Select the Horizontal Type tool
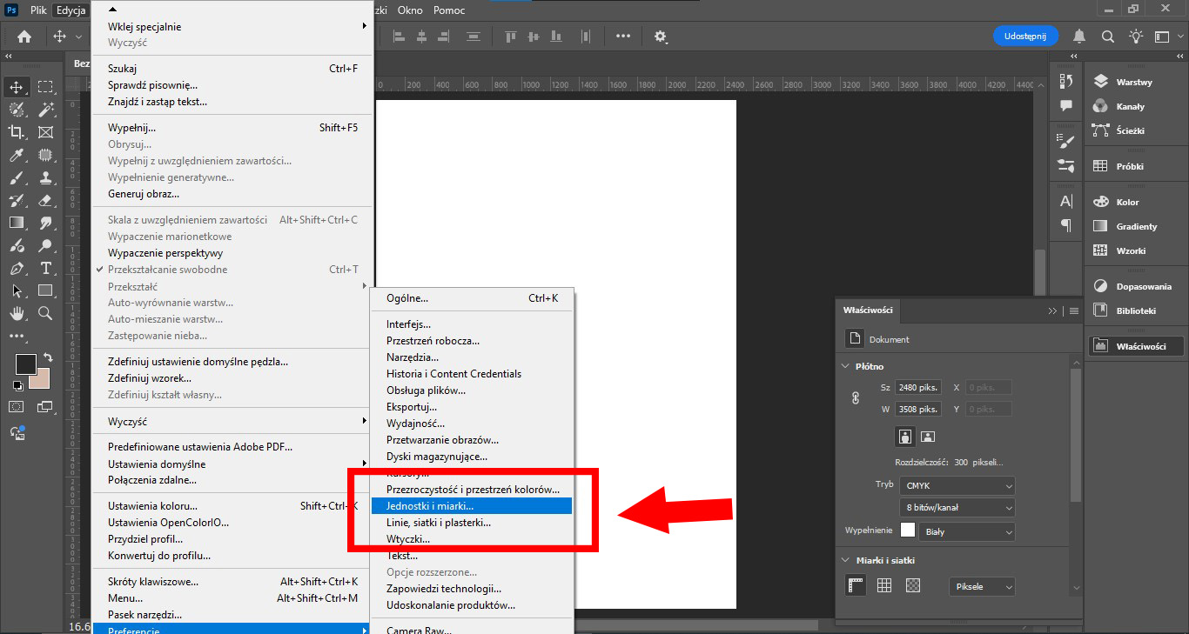 point(45,268)
